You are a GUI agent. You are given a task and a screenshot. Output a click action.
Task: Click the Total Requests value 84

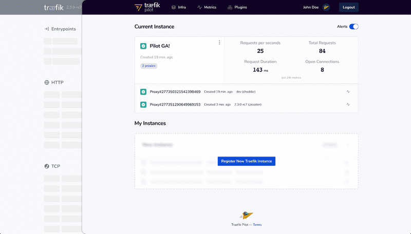[x=322, y=51]
